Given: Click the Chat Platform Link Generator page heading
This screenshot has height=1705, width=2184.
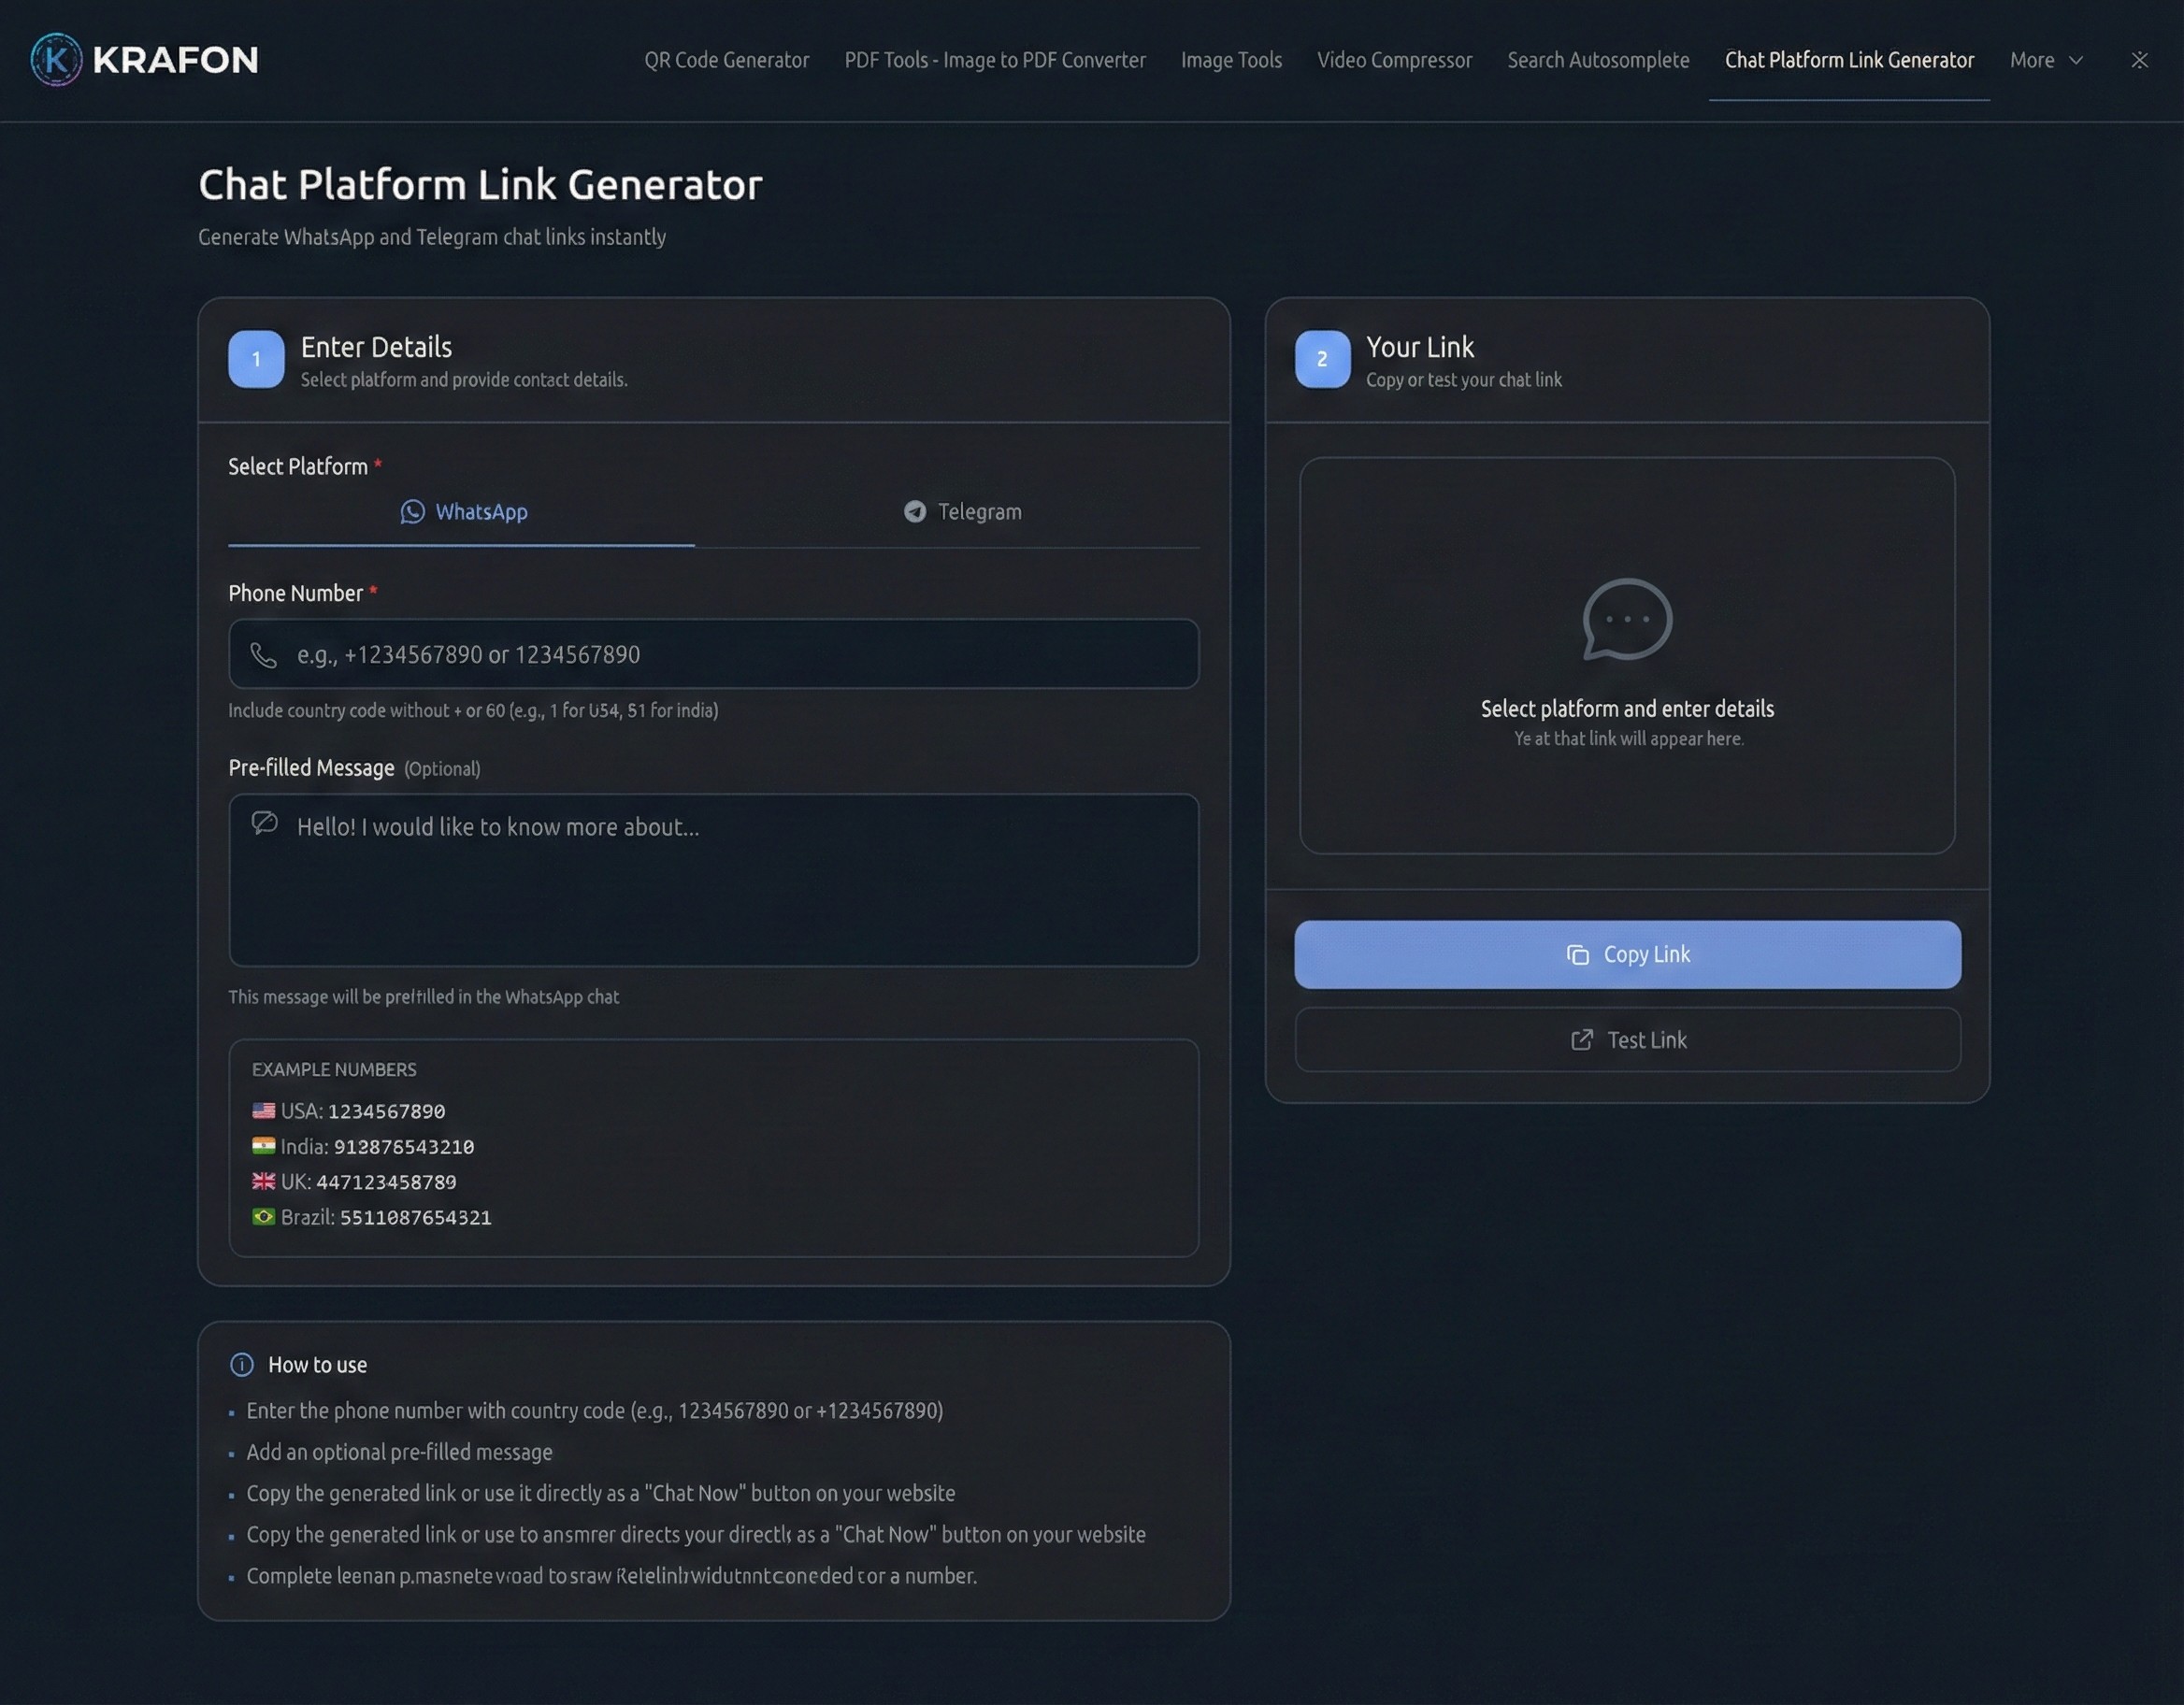Looking at the screenshot, I should point(480,185).
